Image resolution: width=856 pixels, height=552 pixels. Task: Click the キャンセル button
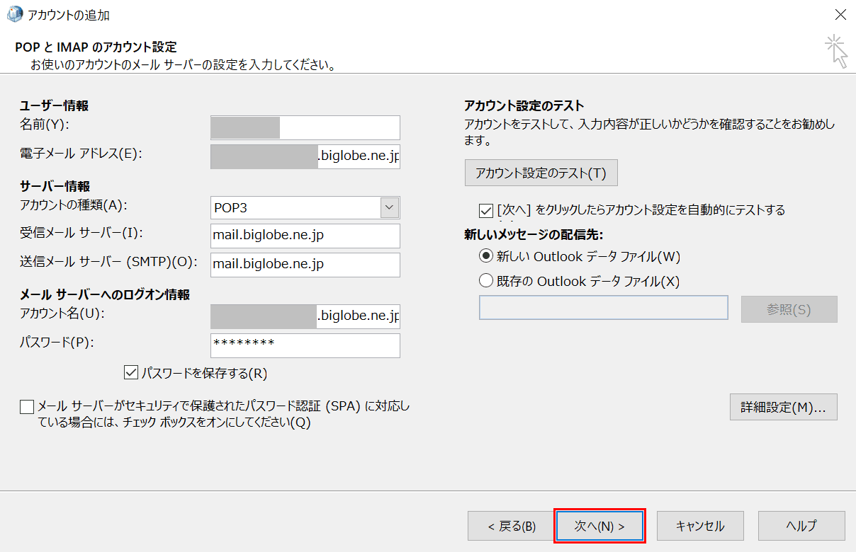(x=700, y=526)
